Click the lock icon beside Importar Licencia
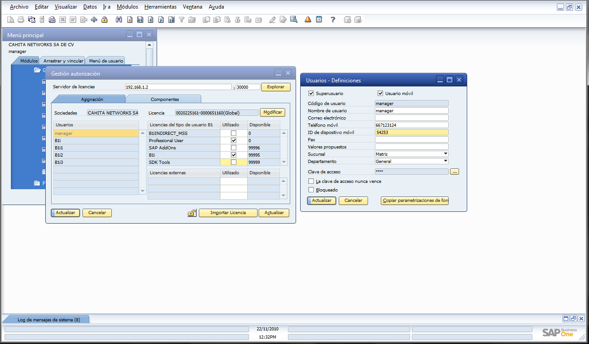The height and width of the screenshot is (344, 589). pyautogui.click(x=192, y=213)
